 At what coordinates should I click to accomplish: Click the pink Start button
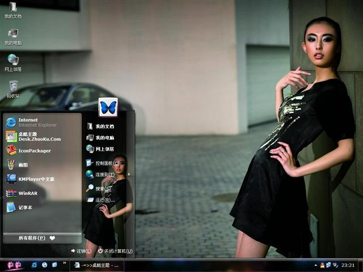(14, 265)
